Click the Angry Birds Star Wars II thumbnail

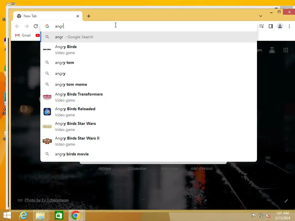click(x=47, y=141)
